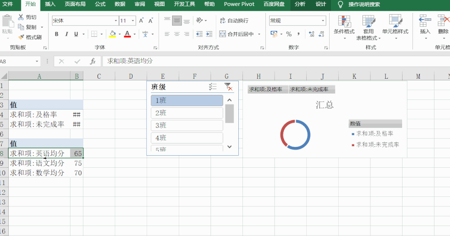Open underline style dropdown arrow
Image resolution: width=450 pixels, height=236 pixels.
(x=83, y=34)
